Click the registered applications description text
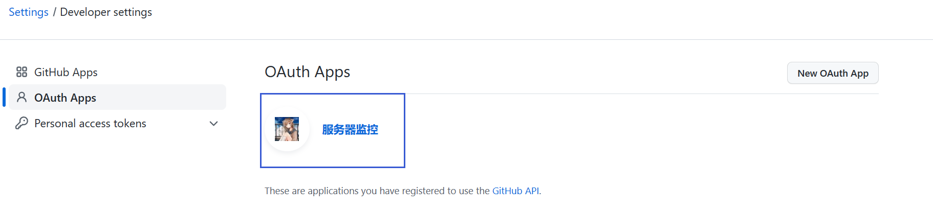The width and height of the screenshot is (933, 210). [377, 191]
